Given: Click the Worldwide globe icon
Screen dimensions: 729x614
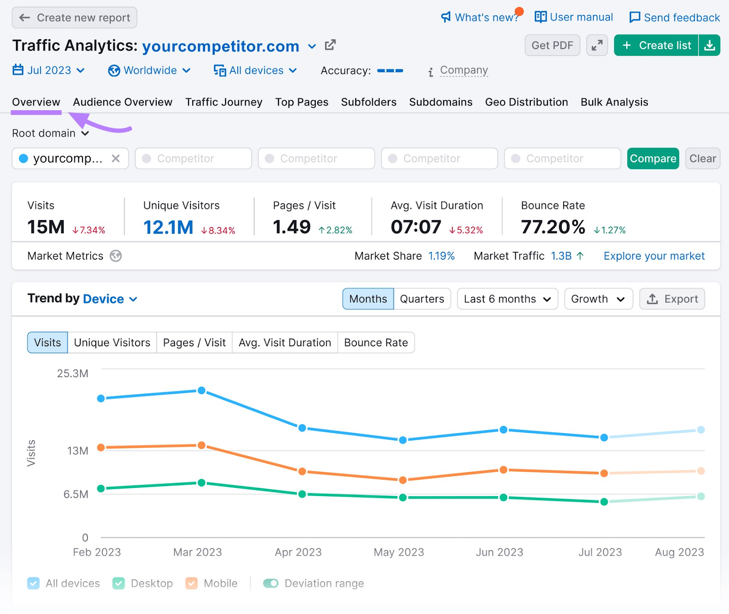Looking at the screenshot, I should pos(113,70).
